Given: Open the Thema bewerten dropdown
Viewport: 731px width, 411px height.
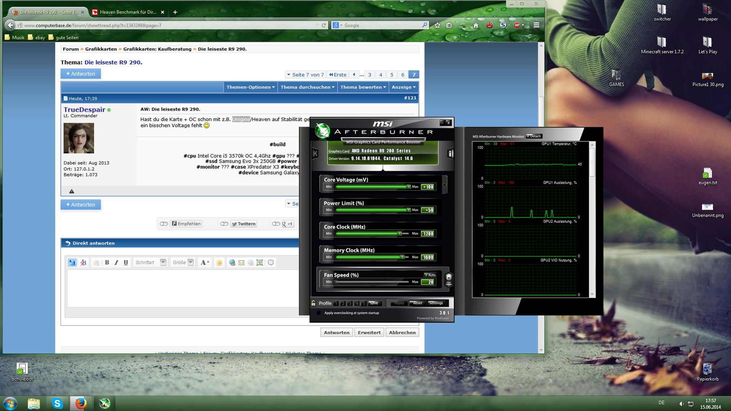Looking at the screenshot, I should pos(363,87).
